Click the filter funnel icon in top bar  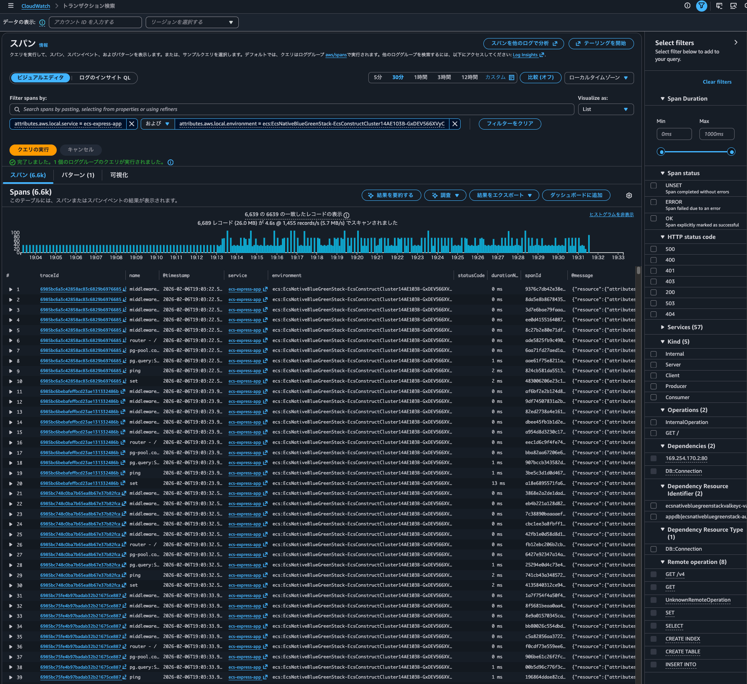701,6
